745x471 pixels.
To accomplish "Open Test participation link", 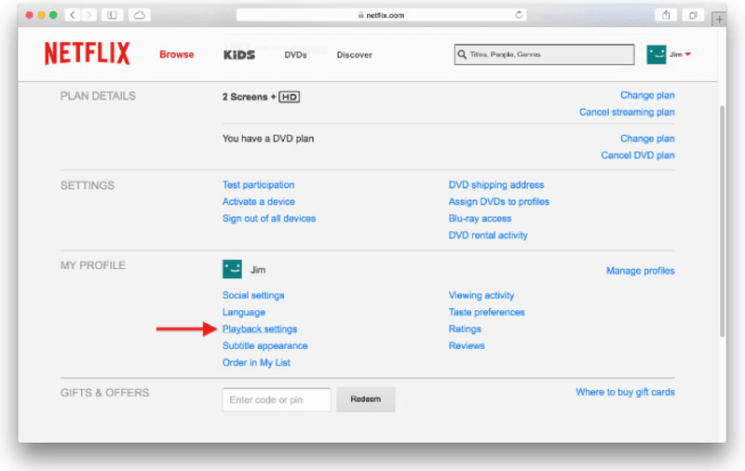I will [x=259, y=184].
